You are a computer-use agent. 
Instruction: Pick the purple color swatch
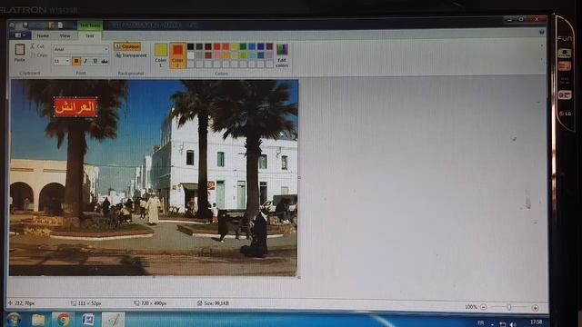pos(269,46)
